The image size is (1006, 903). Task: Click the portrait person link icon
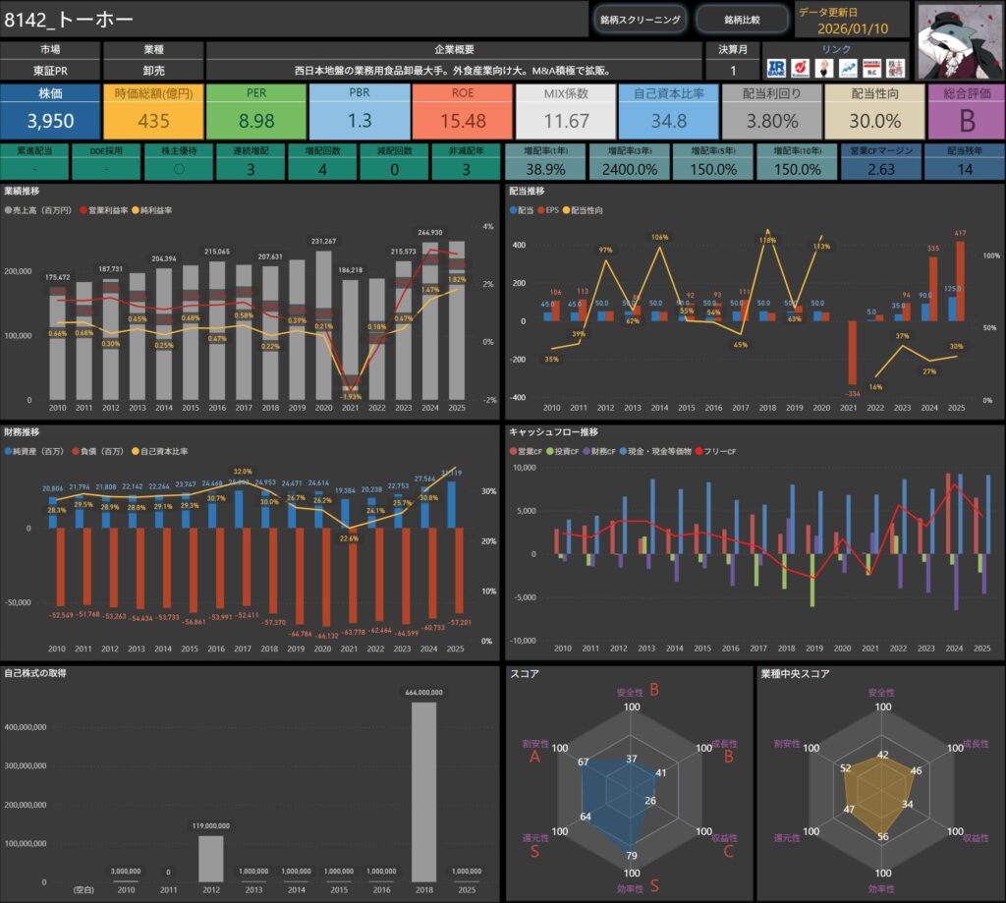[823, 68]
